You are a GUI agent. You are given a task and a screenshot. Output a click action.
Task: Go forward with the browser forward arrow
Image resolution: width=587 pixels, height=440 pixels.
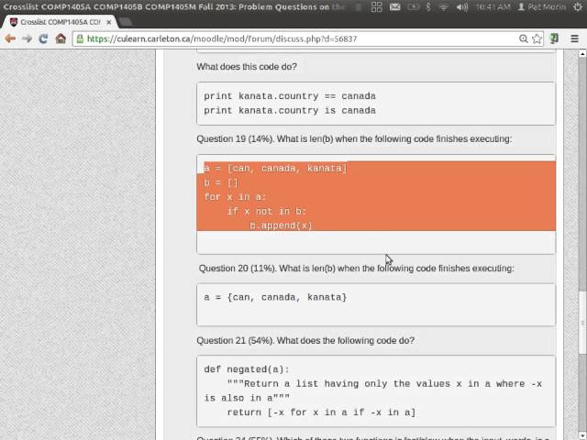27,38
